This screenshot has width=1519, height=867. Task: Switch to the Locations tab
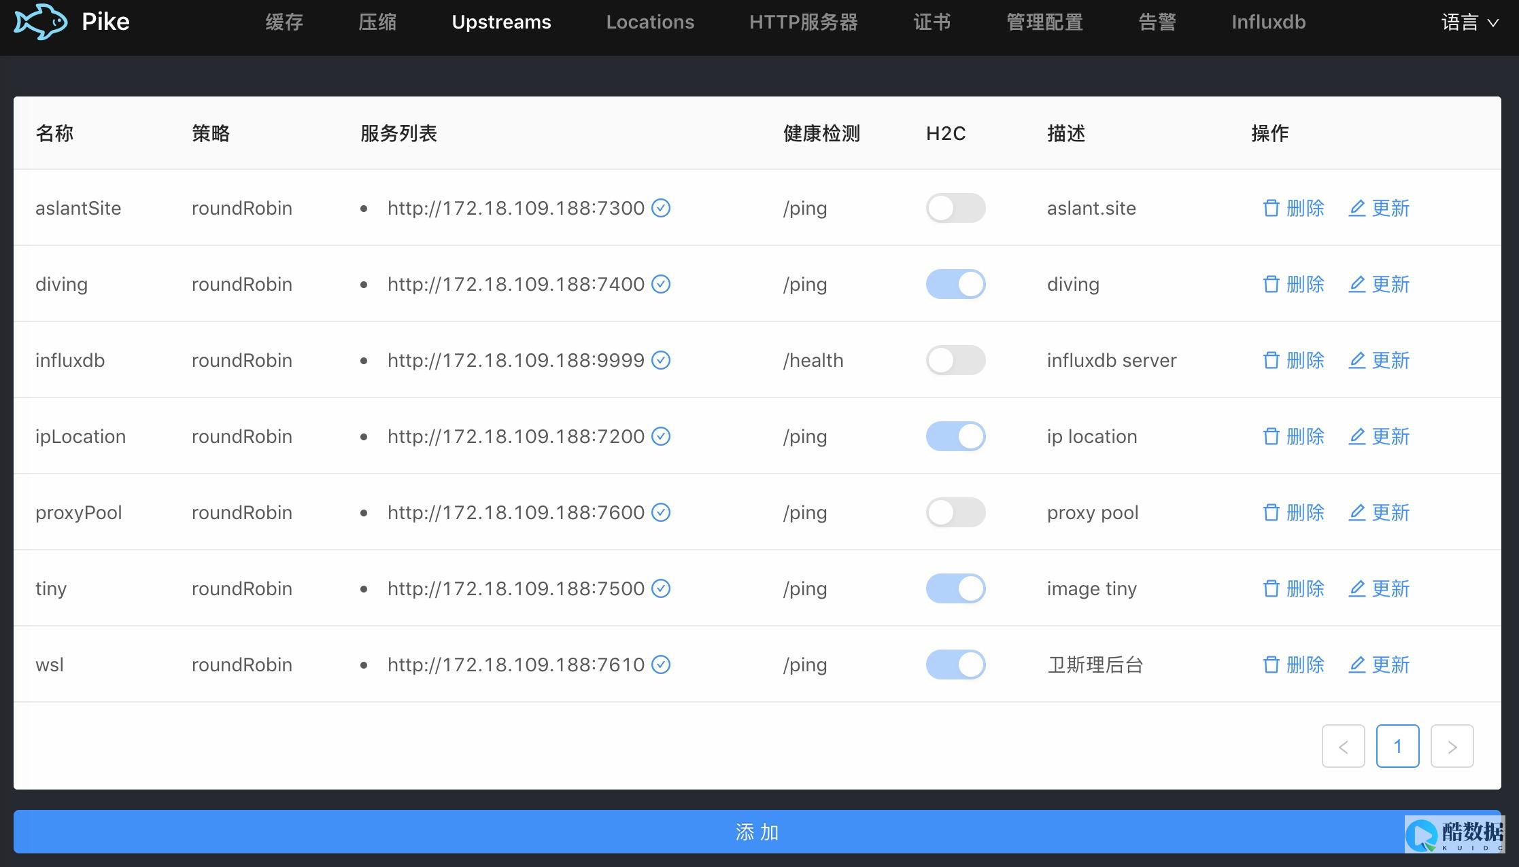click(650, 22)
